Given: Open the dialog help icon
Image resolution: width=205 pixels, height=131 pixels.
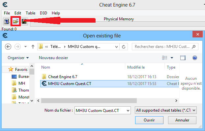Looking at the screenshot, I should pos(195,58).
